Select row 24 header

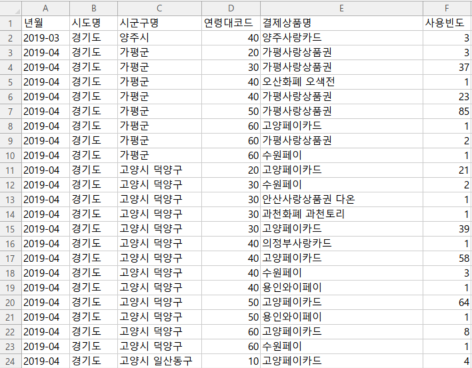[x=11, y=362]
